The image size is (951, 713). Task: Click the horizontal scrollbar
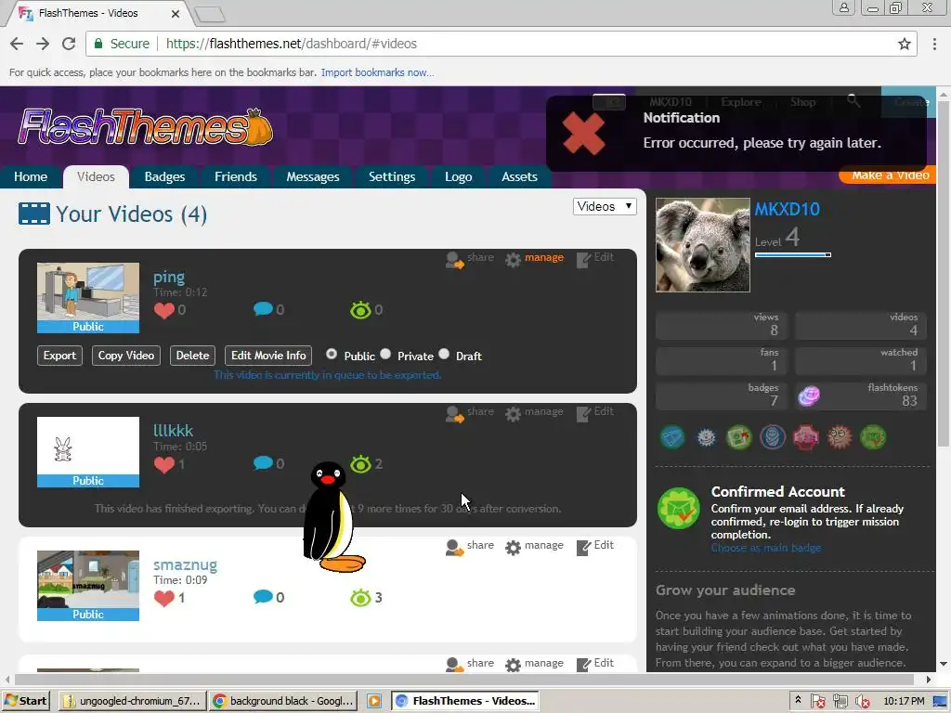click(464, 679)
